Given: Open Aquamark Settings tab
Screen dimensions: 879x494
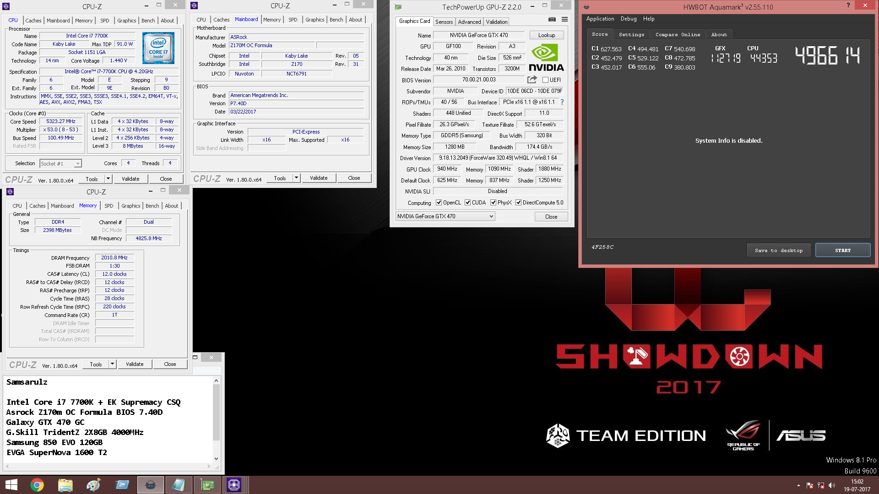Looking at the screenshot, I should pos(631,34).
